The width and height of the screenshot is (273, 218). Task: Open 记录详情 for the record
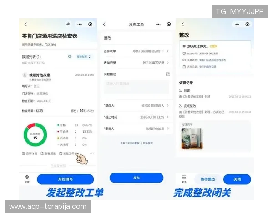[30, 154]
